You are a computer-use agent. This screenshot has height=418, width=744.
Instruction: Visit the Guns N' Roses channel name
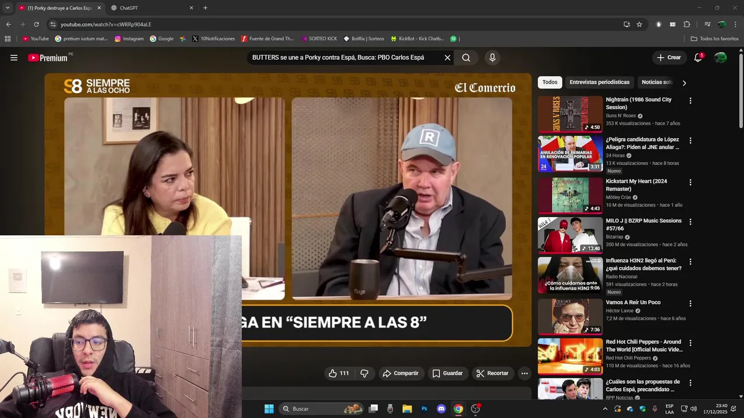click(x=621, y=116)
